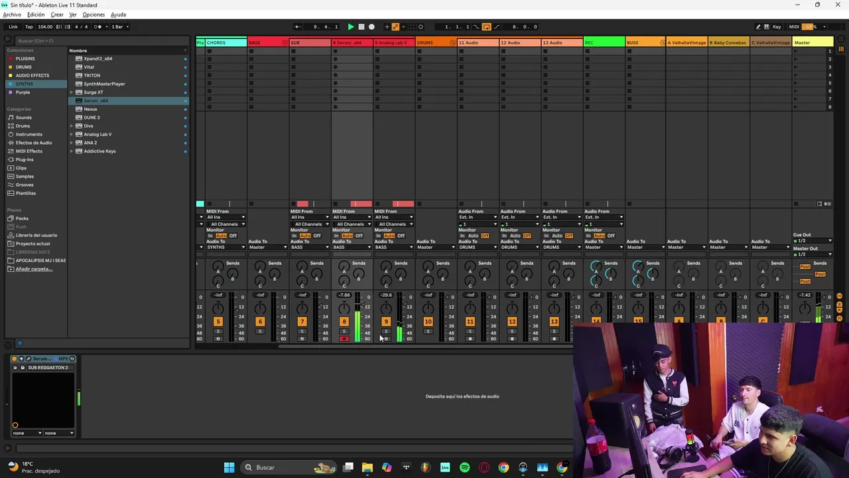Toggle the Key map mode switch
The height and width of the screenshot is (478, 849).
coord(777,27)
